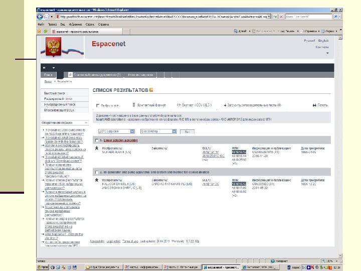Click the Print icon in browser command bar

coord(283,31)
